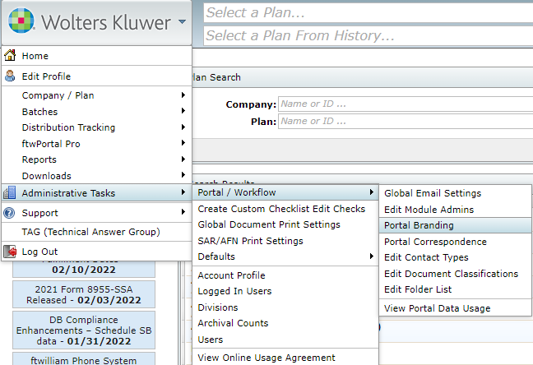
Task: Select Downloads menu item
Action: [x=96, y=176]
